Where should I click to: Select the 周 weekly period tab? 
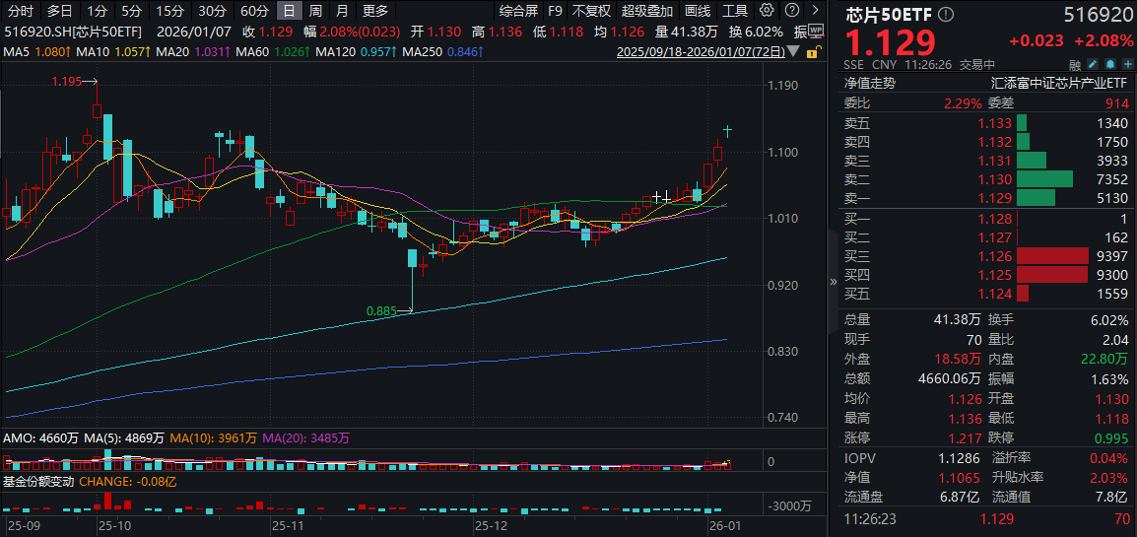pos(315,11)
